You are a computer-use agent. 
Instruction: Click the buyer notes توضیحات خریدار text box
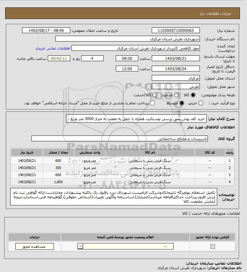click(x=114, y=197)
